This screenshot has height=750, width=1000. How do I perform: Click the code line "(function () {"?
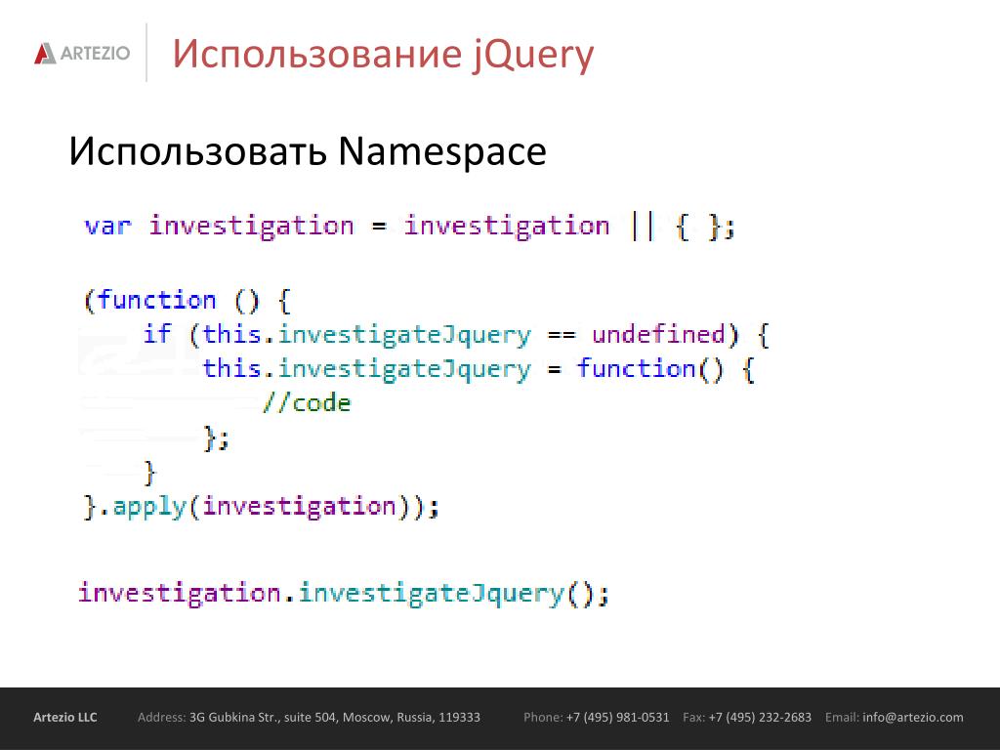point(187,301)
